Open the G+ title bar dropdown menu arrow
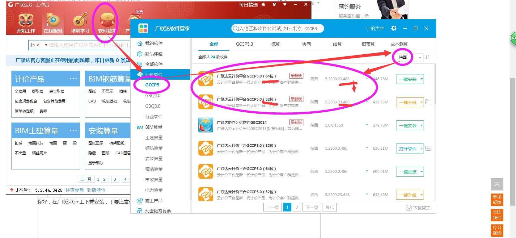Image resolution: width=516 pixels, height=238 pixels. (285, 5)
